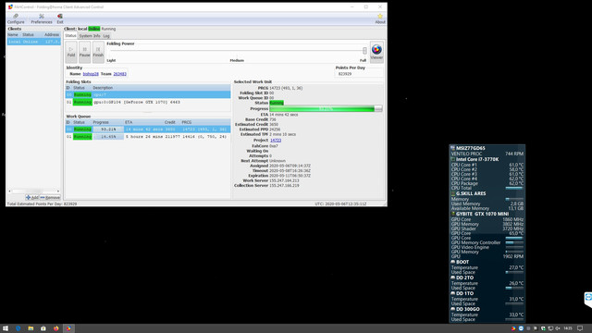The width and height of the screenshot is (592, 333).
Task: Click the Fold button
Action: [71, 52]
